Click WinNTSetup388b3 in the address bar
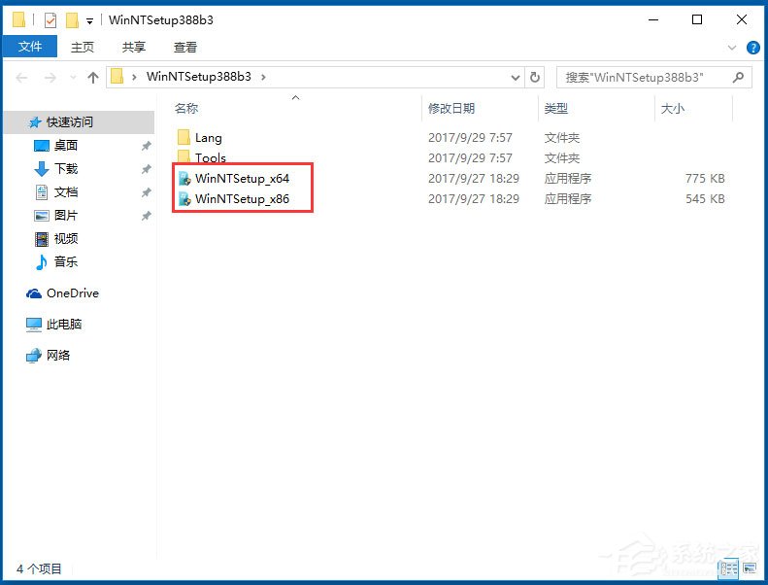The image size is (768, 585). point(198,77)
